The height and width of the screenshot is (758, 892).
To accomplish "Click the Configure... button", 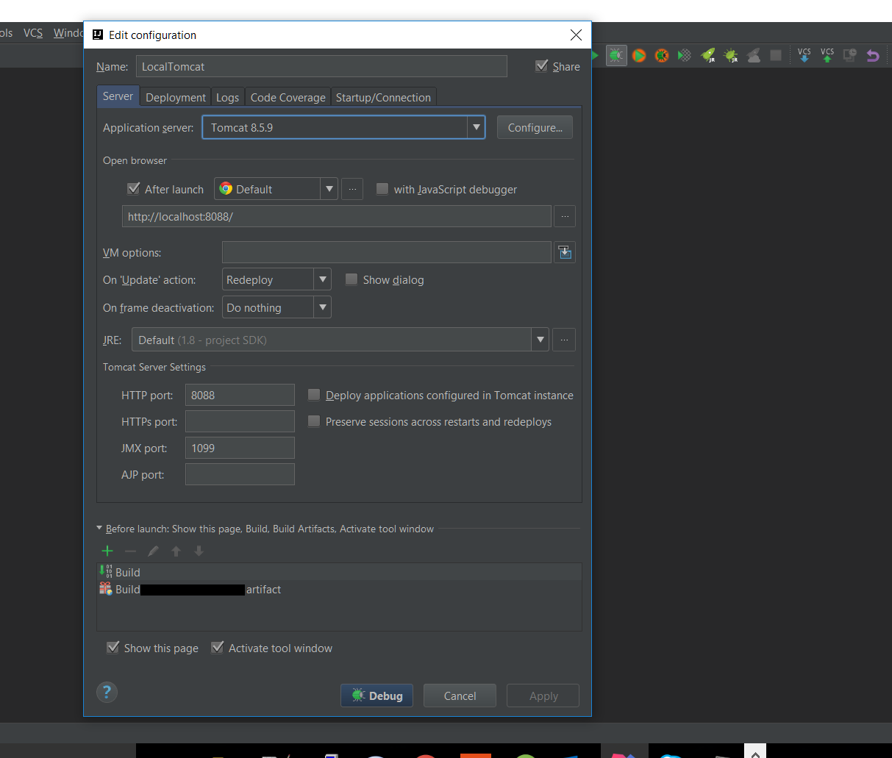I will pos(535,127).
